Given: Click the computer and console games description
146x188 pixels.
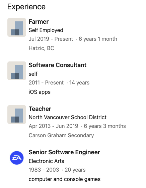Looking at the screenshot, I should coord(65,179).
